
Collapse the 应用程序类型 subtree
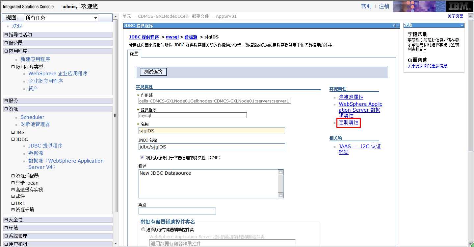point(13,67)
